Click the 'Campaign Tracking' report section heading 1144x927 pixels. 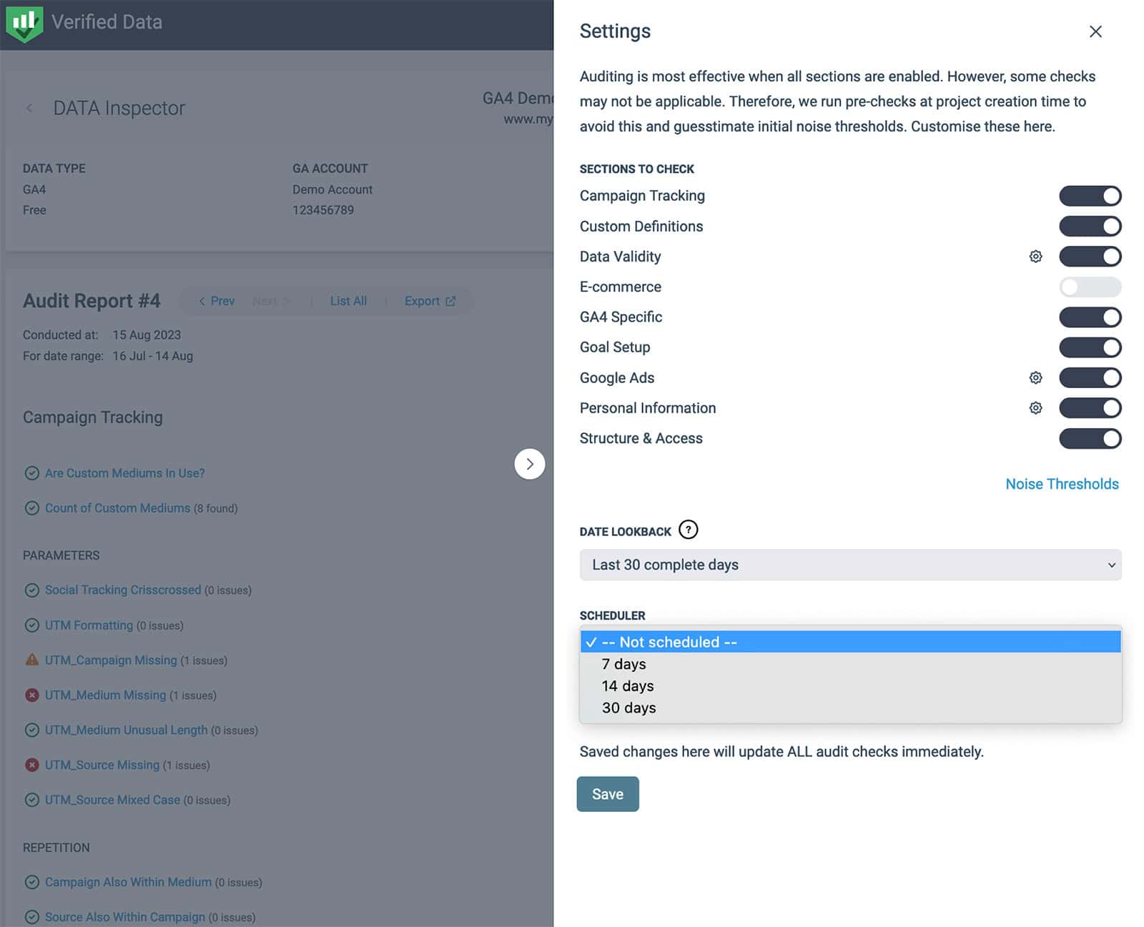click(x=93, y=417)
